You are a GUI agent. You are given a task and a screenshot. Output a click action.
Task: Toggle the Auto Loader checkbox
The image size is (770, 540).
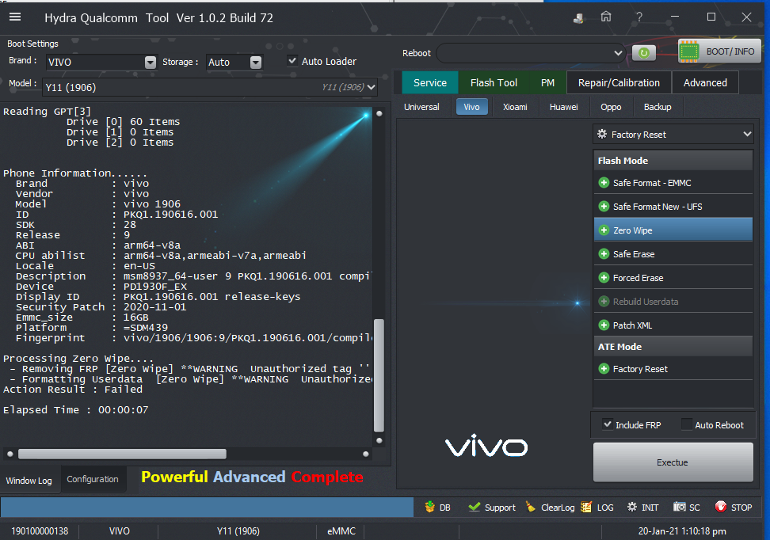(x=292, y=61)
